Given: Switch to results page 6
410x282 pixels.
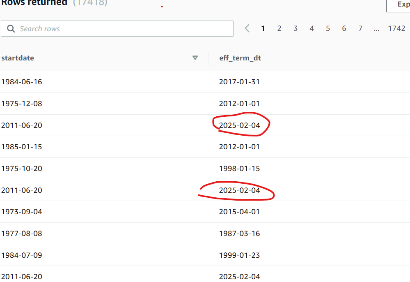Looking at the screenshot, I should (x=344, y=28).
